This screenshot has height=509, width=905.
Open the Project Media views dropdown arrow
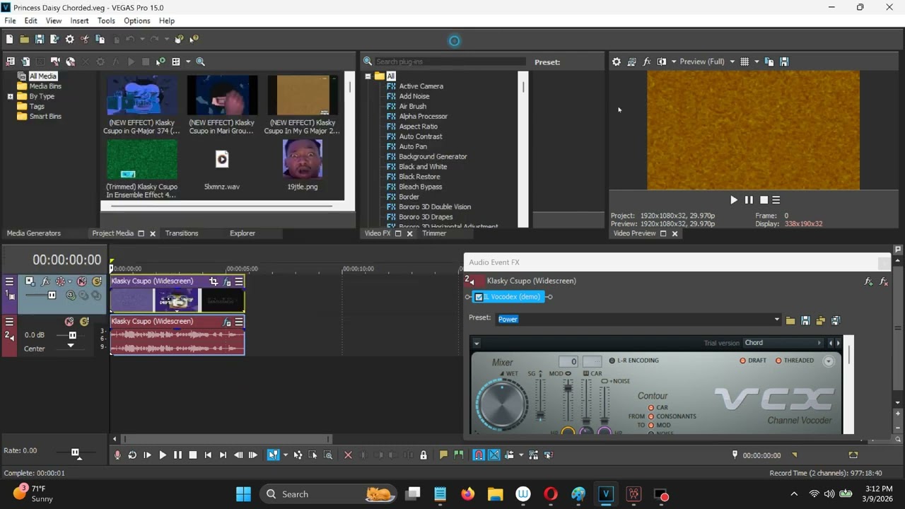[x=188, y=62]
